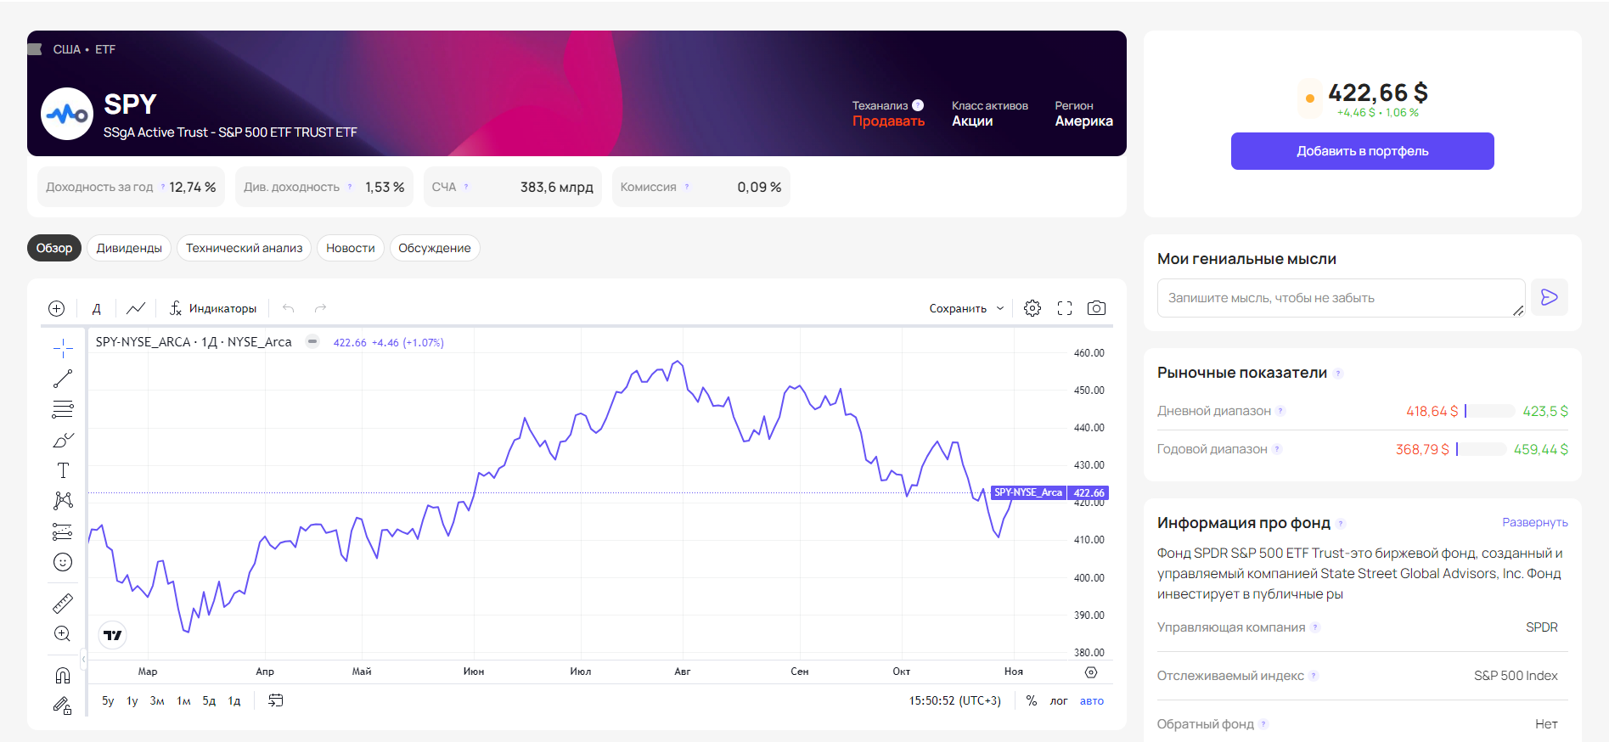
Task: Open the Сохранить dropdown menu
Action: 966,308
